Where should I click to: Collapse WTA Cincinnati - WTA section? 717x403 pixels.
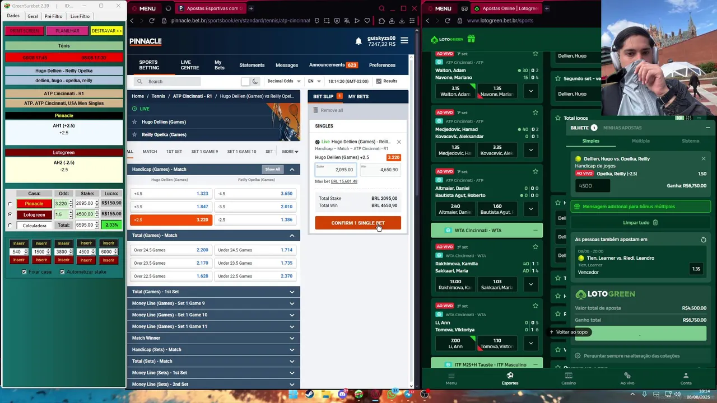(535, 231)
